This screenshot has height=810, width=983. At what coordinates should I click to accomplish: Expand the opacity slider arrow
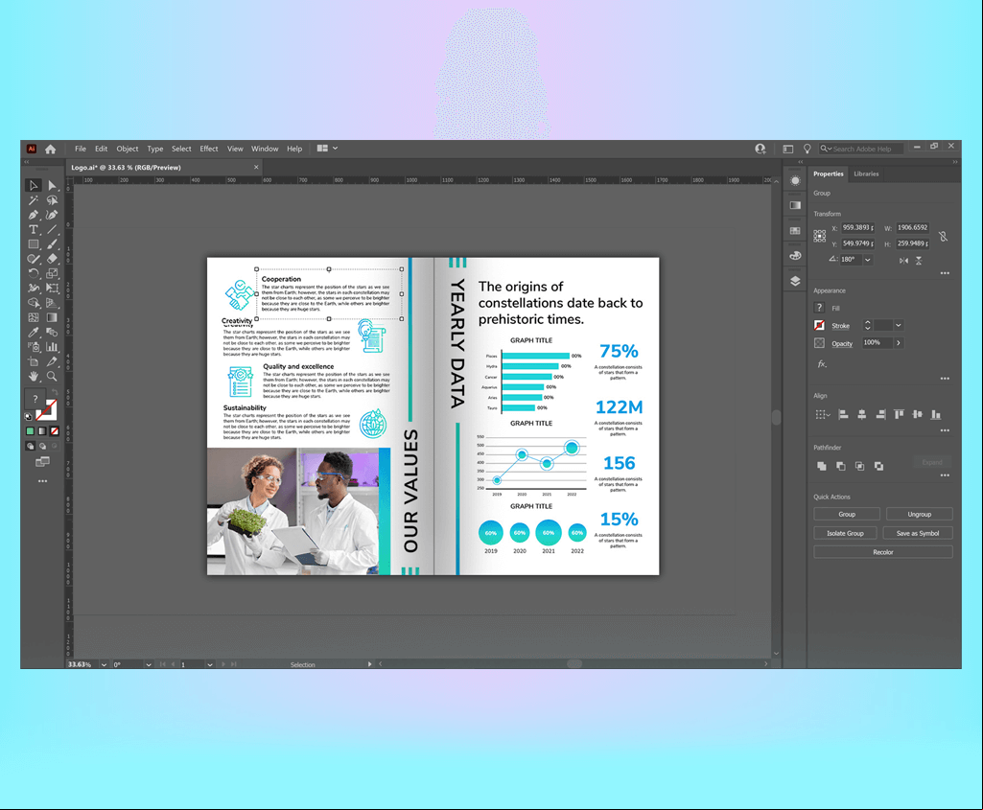pos(899,342)
